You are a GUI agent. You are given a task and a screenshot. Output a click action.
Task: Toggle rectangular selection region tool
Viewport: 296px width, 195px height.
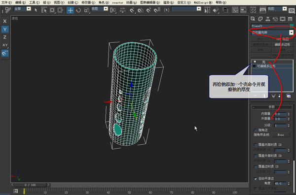(52, 10)
